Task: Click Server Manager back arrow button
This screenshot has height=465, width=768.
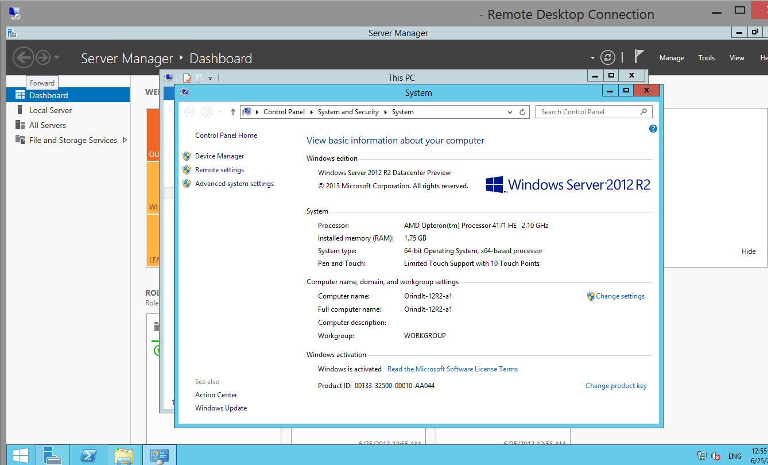Action: click(23, 57)
